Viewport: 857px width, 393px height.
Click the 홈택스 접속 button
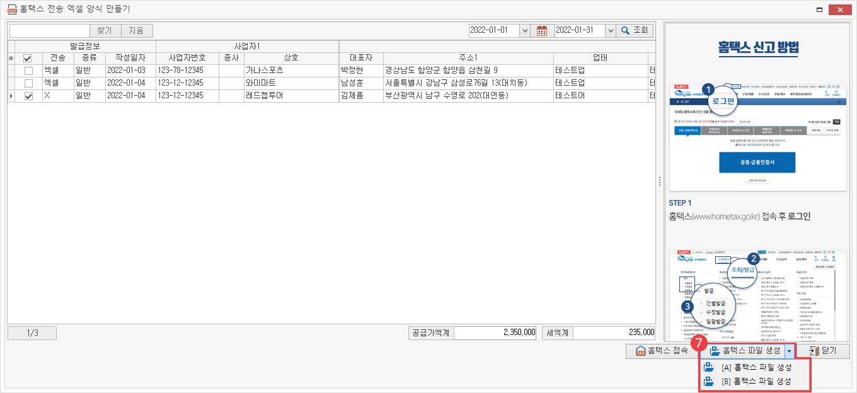pyautogui.click(x=662, y=351)
